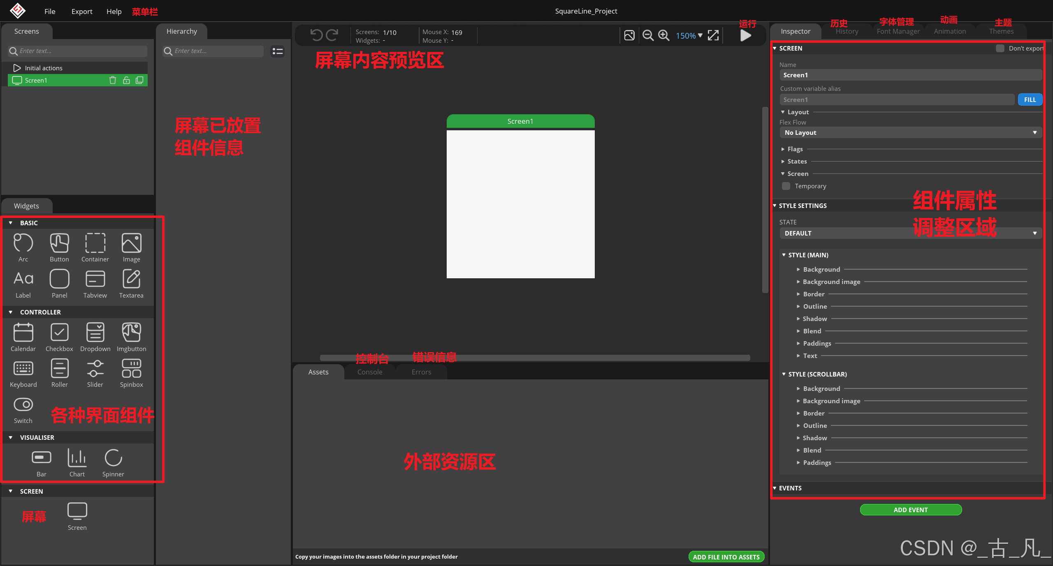The height and width of the screenshot is (566, 1053).
Task: Click the undo arrow in toolbar
Action: point(316,35)
